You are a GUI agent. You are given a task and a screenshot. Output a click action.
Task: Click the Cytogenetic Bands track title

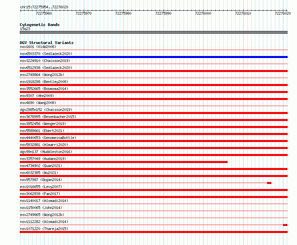40,25
